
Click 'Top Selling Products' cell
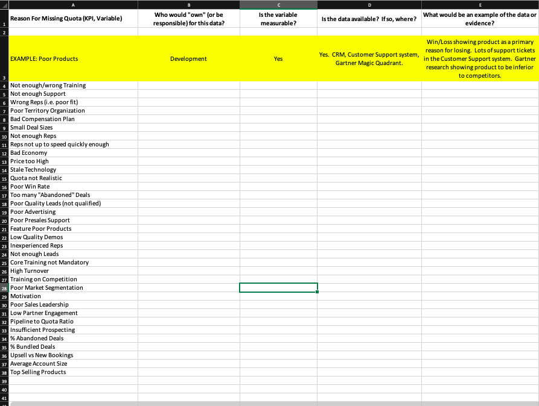(73, 372)
